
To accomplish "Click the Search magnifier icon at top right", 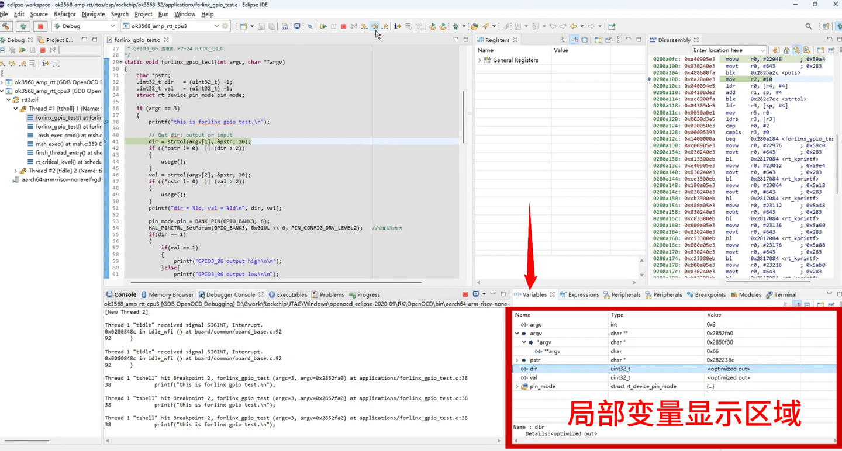I will tap(809, 26).
